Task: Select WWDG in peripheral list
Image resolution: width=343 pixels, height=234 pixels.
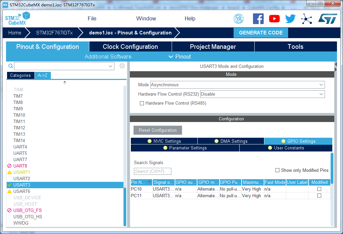Action: click(21, 223)
